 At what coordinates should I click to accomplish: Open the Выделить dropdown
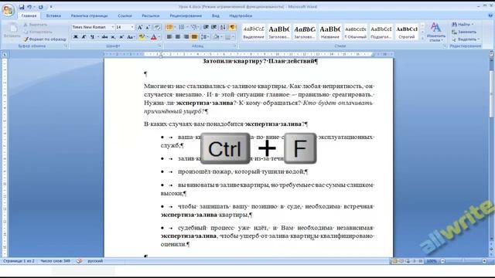click(x=466, y=39)
